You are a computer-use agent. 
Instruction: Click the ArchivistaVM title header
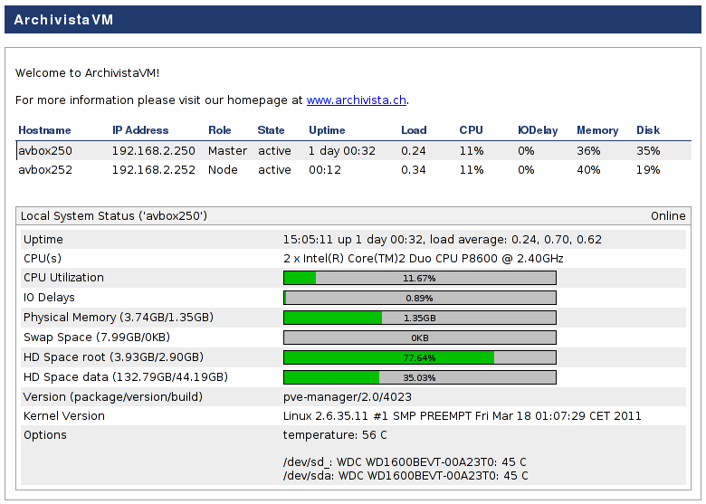coord(63,20)
